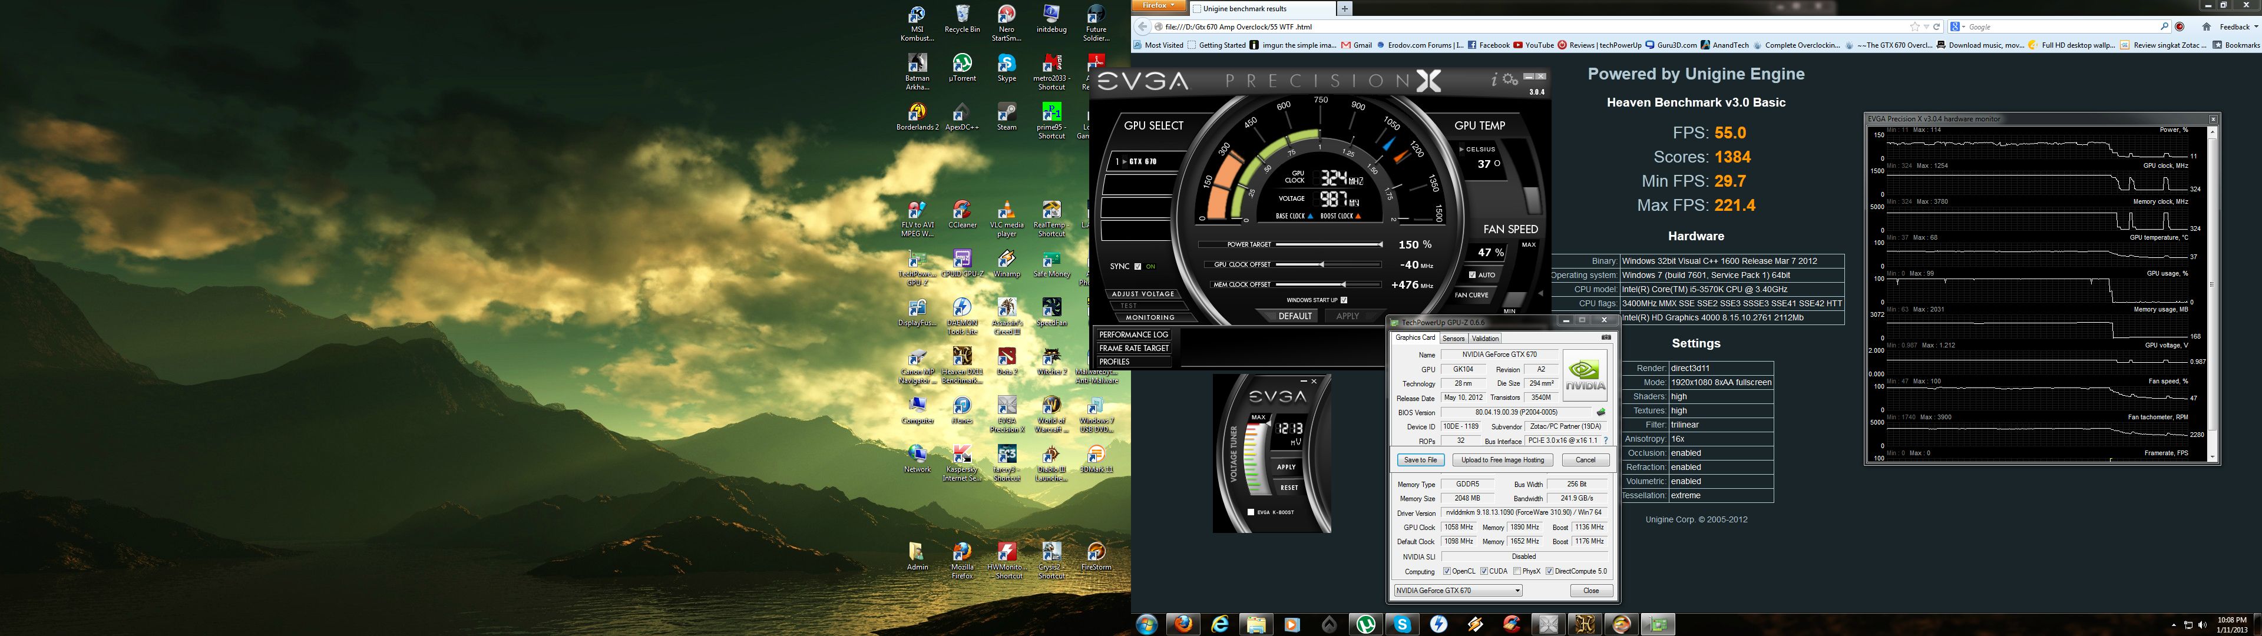The height and width of the screenshot is (636, 2262).
Task: Uncheck the fan AUTO checkbox
Action: (x=1473, y=275)
